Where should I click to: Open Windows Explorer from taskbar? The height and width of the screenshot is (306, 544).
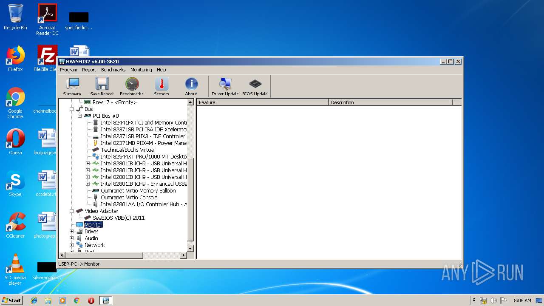[48, 300]
